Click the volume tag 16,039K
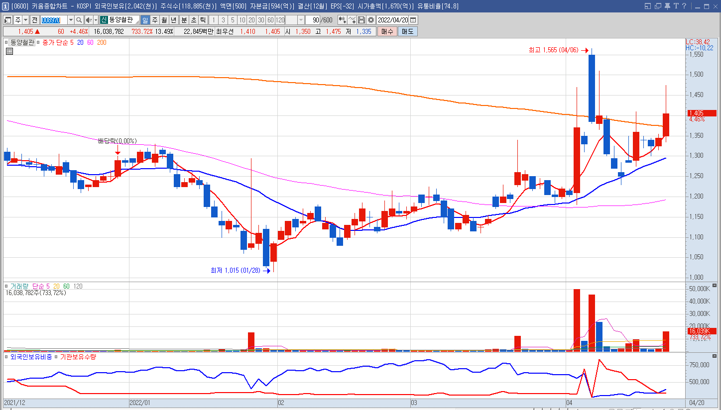This screenshot has width=721, height=410. coord(701,331)
